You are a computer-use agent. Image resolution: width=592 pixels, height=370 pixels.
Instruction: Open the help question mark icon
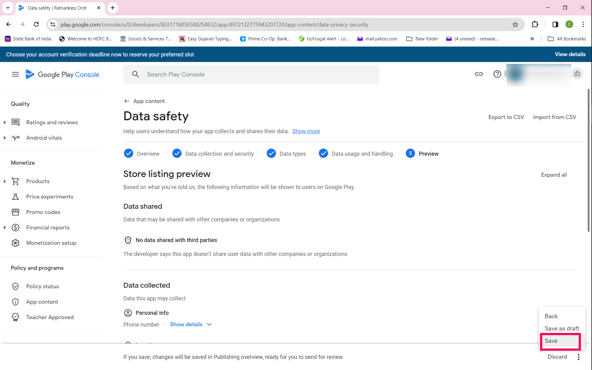tap(497, 74)
